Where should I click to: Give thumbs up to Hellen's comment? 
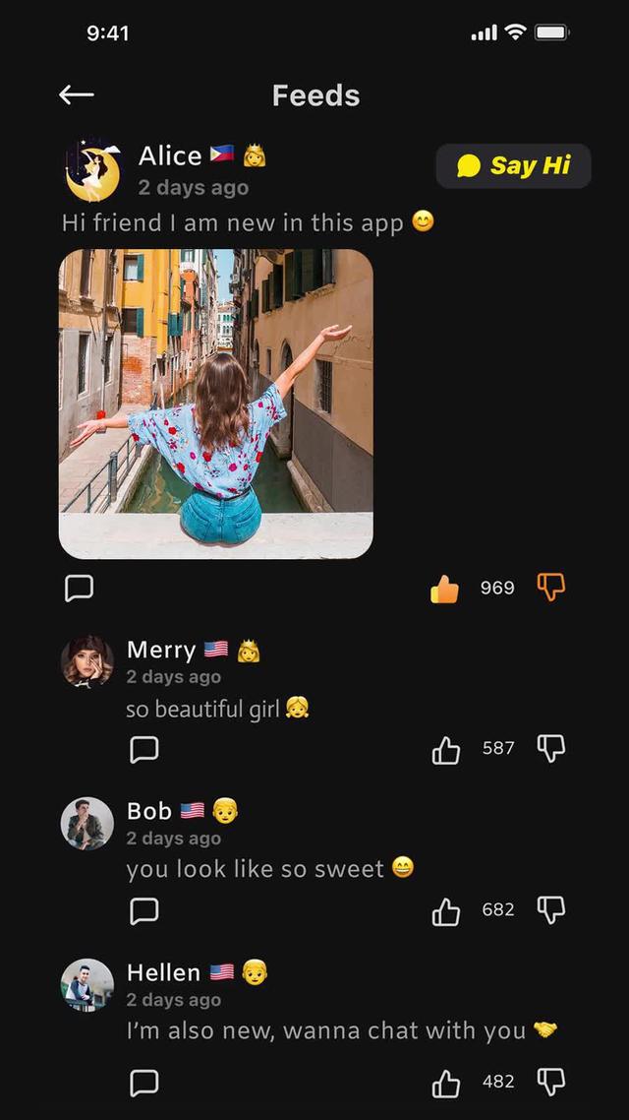coord(446,1083)
